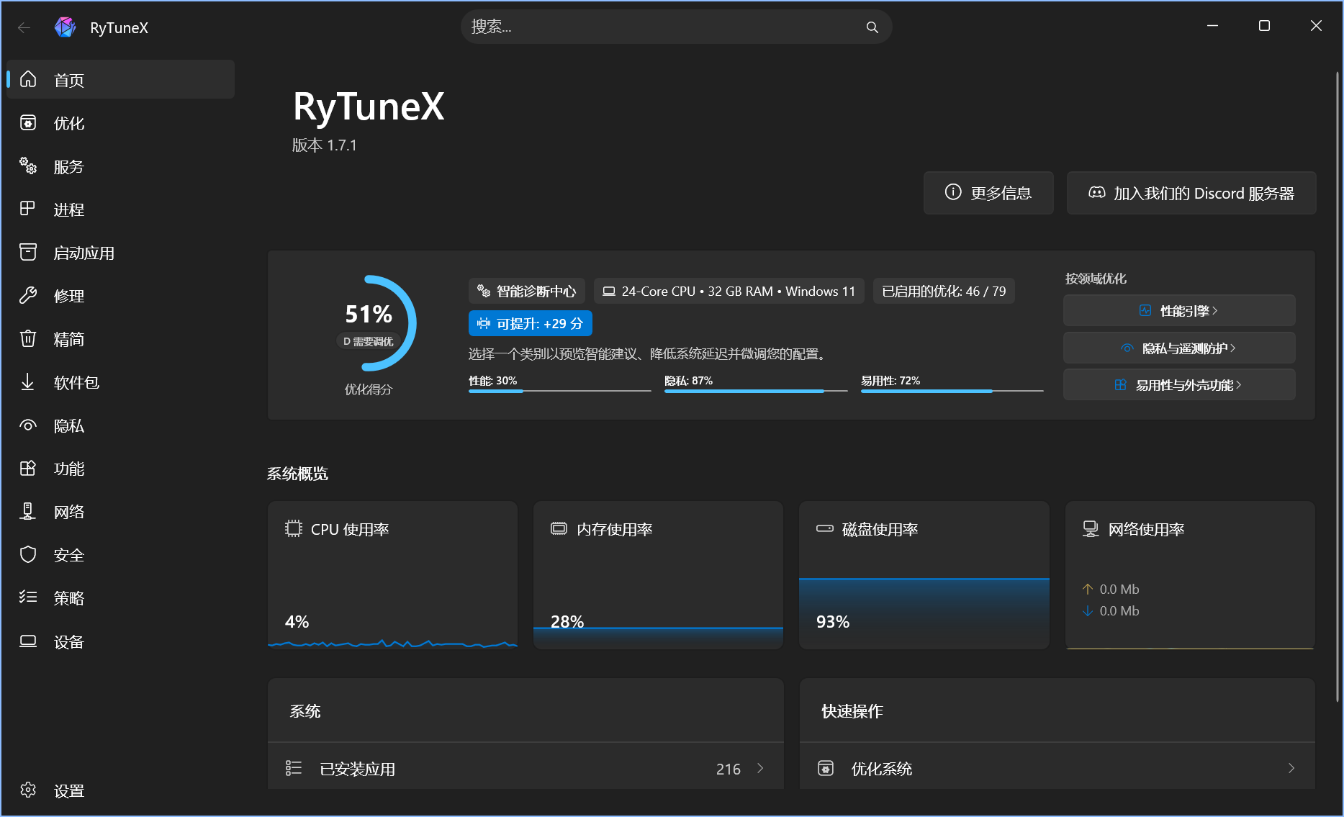This screenshot has height=817, width=1344.
Task: Click the 易用性: 72% progress bar
Action: click(952, 390)
